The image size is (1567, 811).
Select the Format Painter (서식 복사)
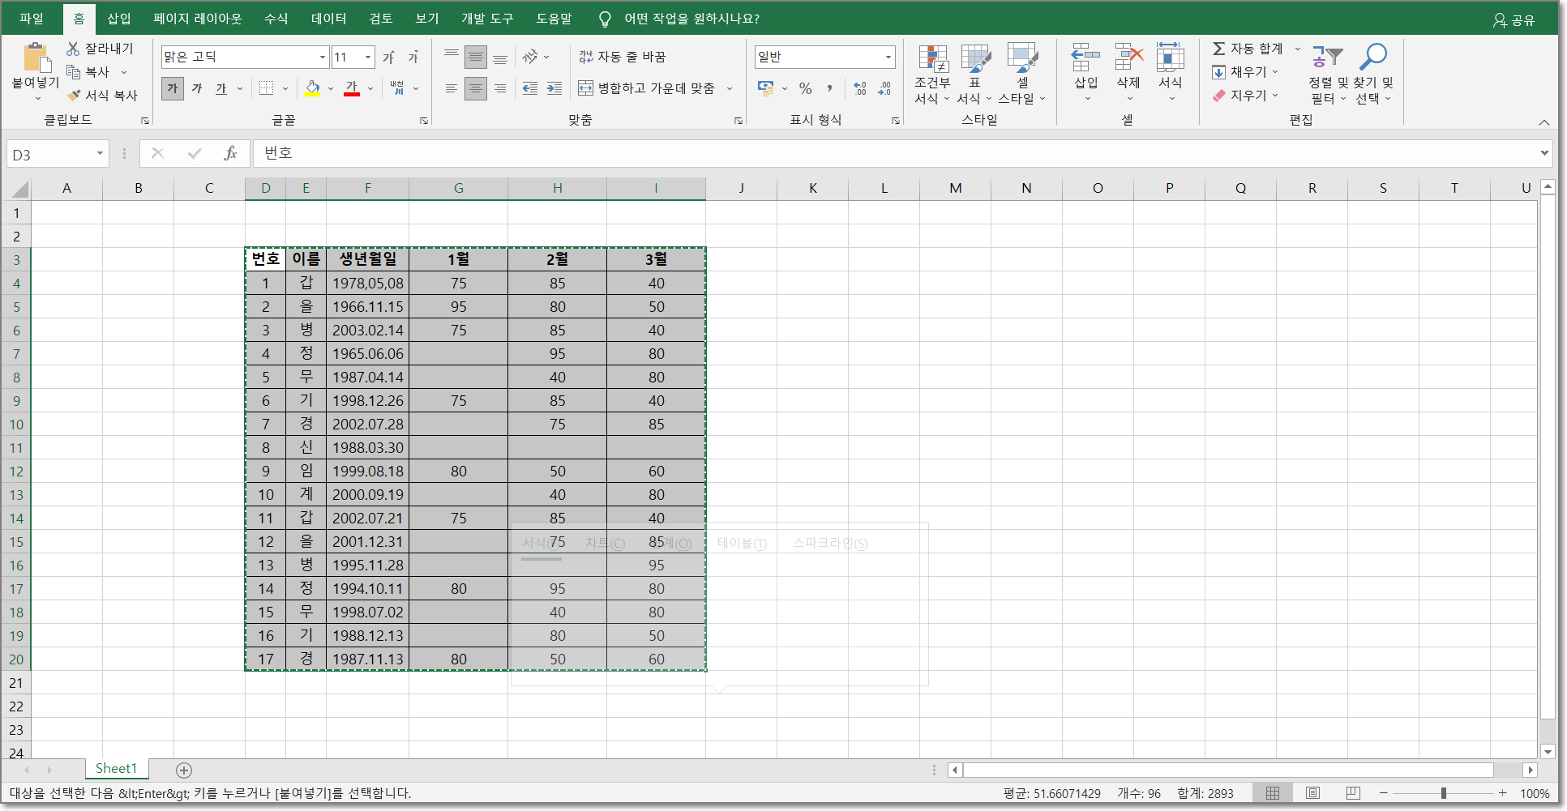tap(102, 96)
